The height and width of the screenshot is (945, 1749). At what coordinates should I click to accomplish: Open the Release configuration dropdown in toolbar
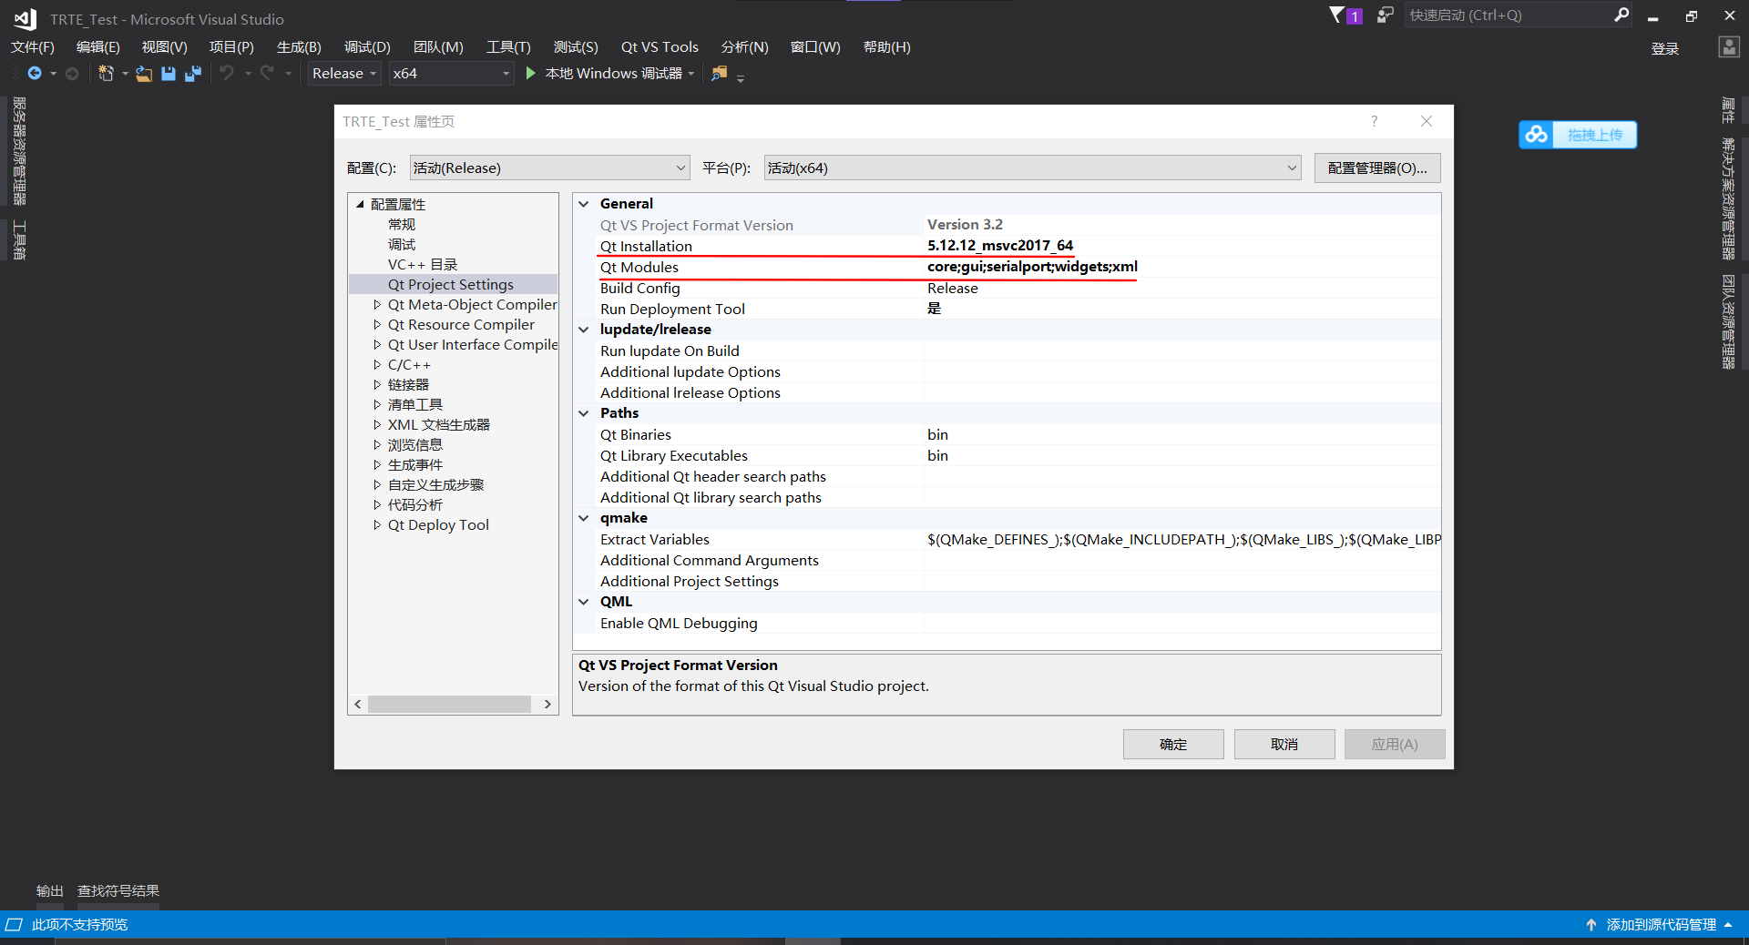click(344, 74)
